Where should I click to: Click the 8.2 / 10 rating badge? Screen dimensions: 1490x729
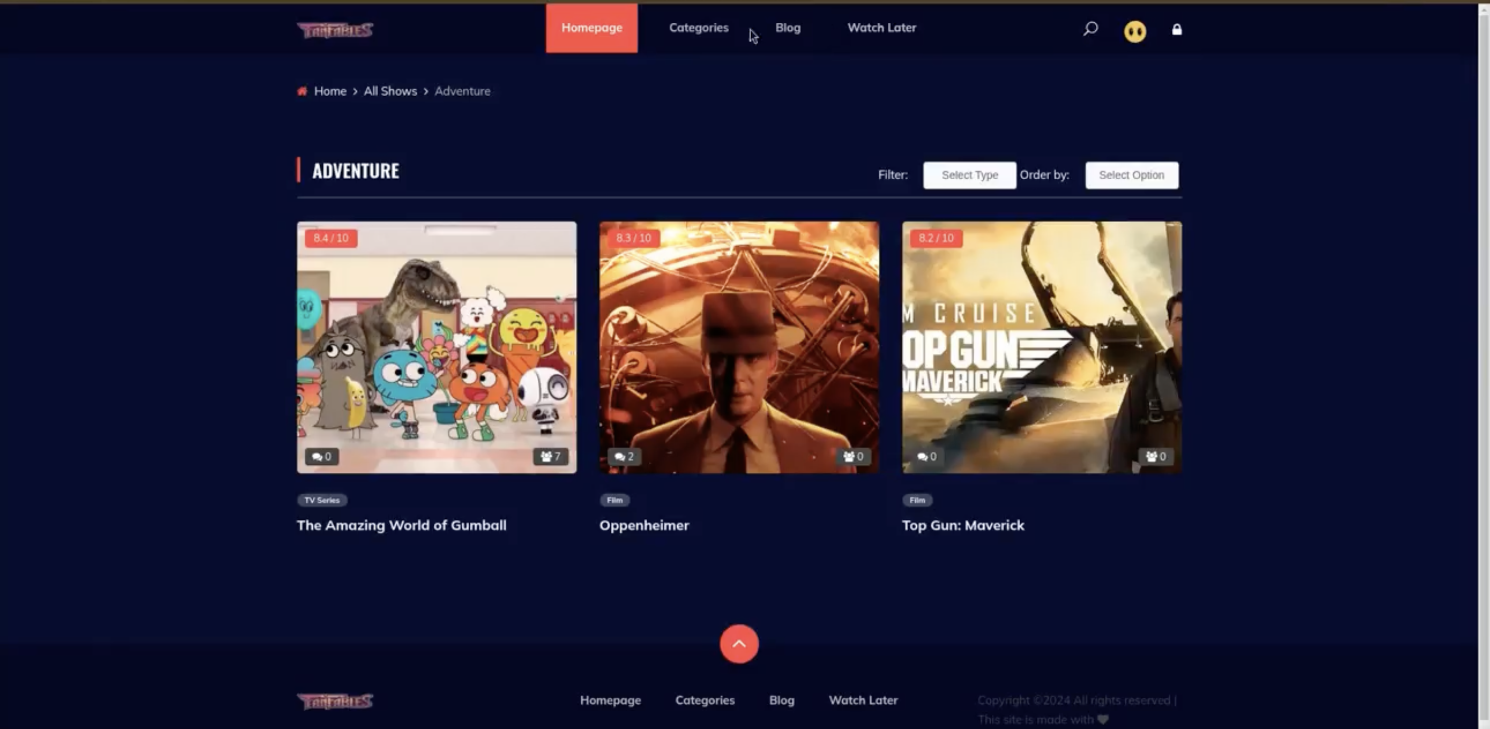pos(936,238)
